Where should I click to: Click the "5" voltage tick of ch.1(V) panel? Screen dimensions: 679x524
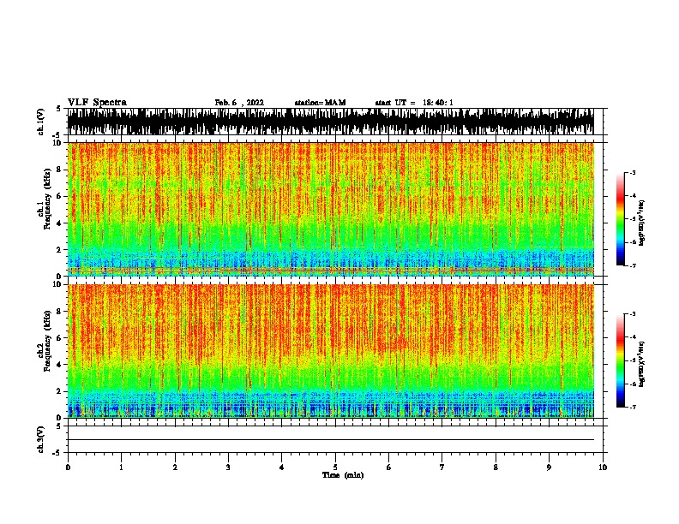point(58,109)
